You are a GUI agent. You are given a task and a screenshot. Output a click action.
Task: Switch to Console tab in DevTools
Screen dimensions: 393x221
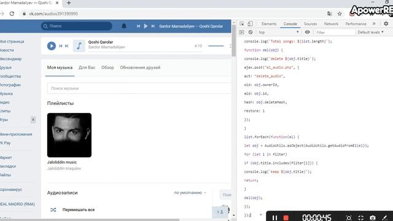pos(290,24)
